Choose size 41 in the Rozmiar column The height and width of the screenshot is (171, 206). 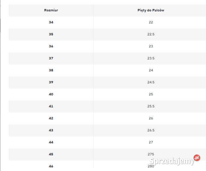coord(51,106)
